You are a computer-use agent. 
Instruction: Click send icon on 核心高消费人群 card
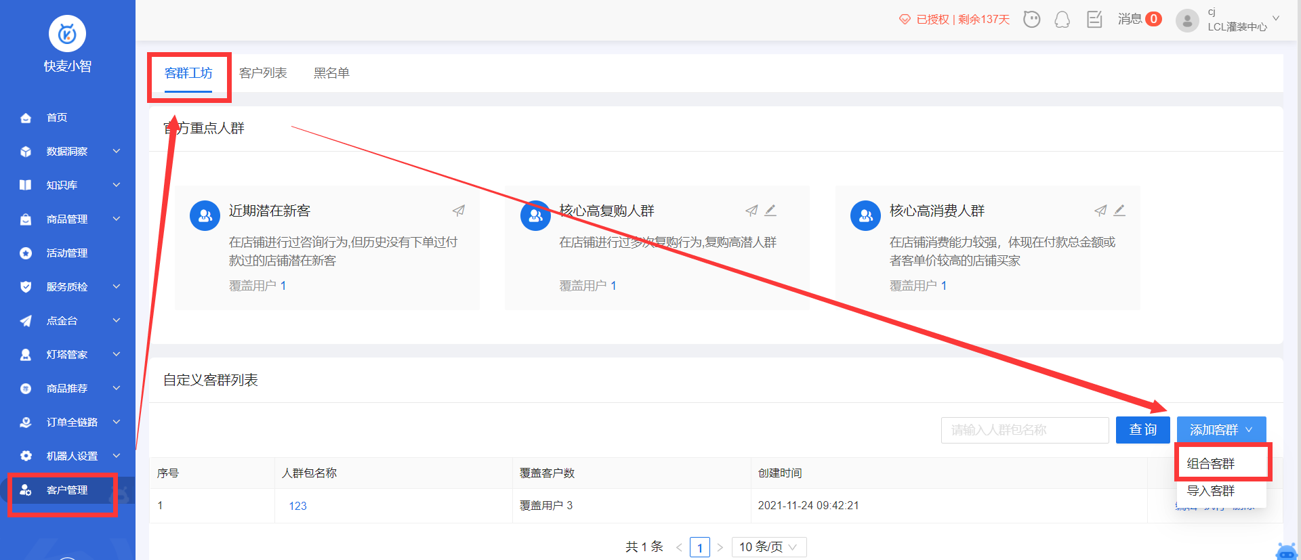pyautogui.click(x=1100, y=211)
